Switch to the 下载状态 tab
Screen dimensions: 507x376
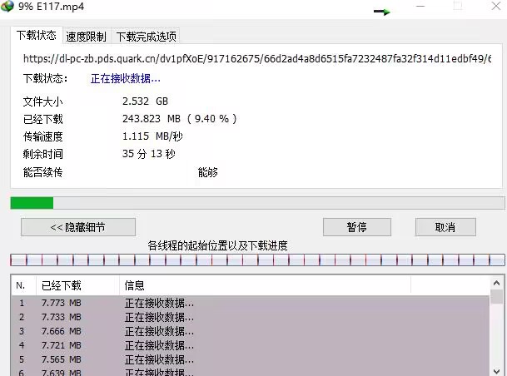[37, 36]
